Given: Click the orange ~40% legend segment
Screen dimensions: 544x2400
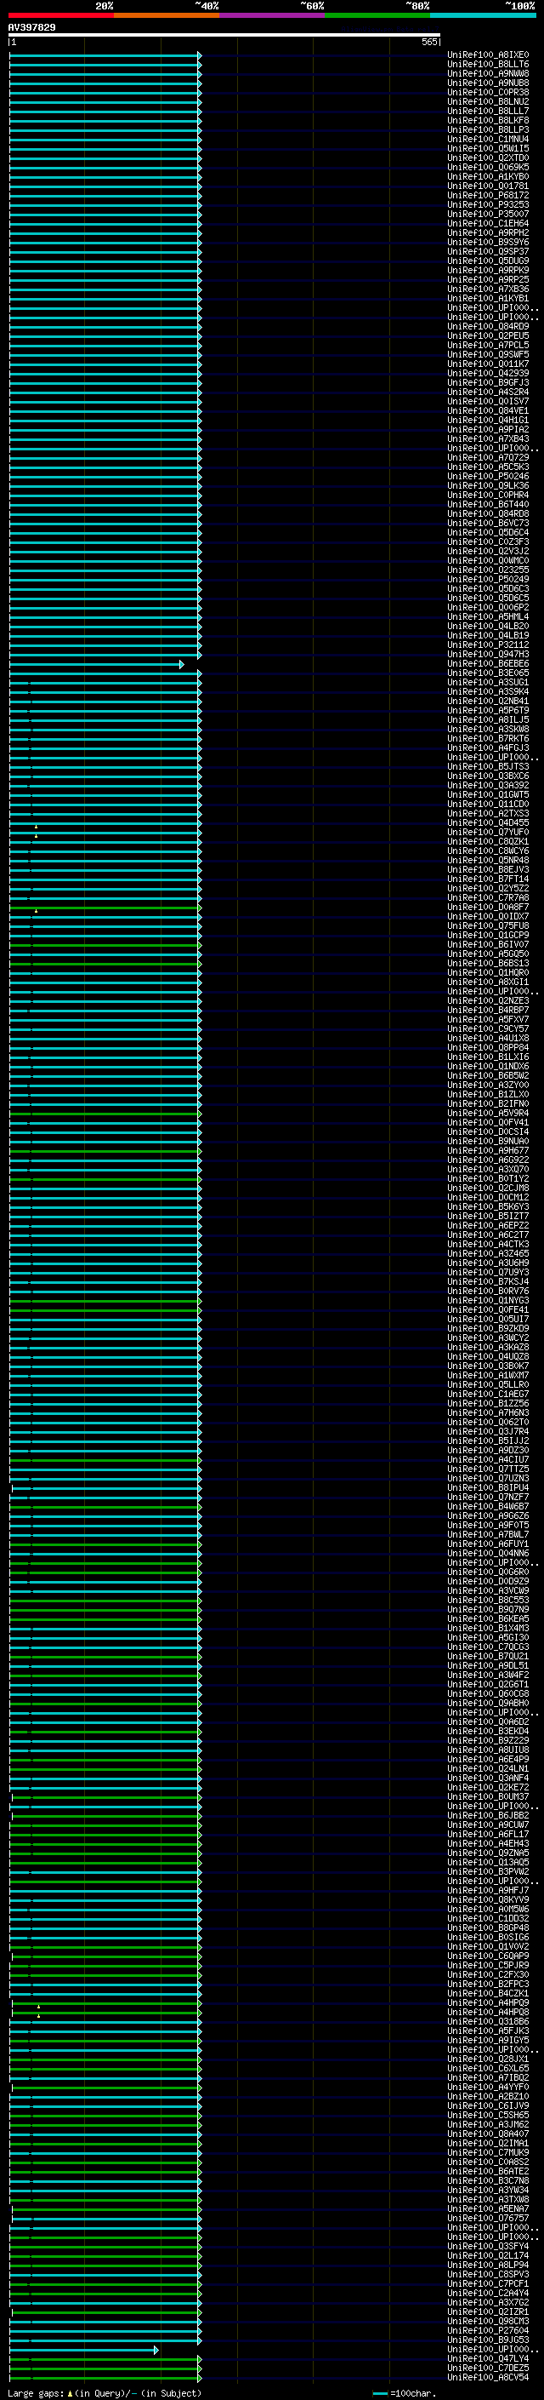Looking at the screenshot, I should click(167, 15).
